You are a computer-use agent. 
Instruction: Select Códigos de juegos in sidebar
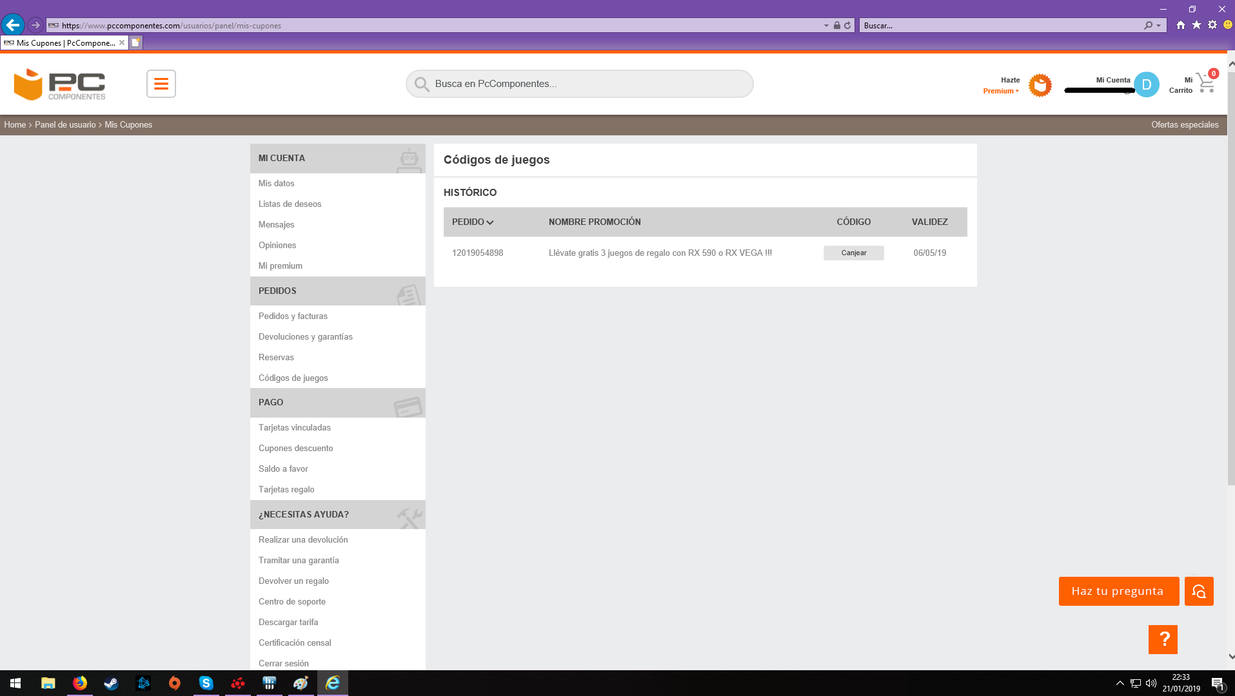point(293,378)
